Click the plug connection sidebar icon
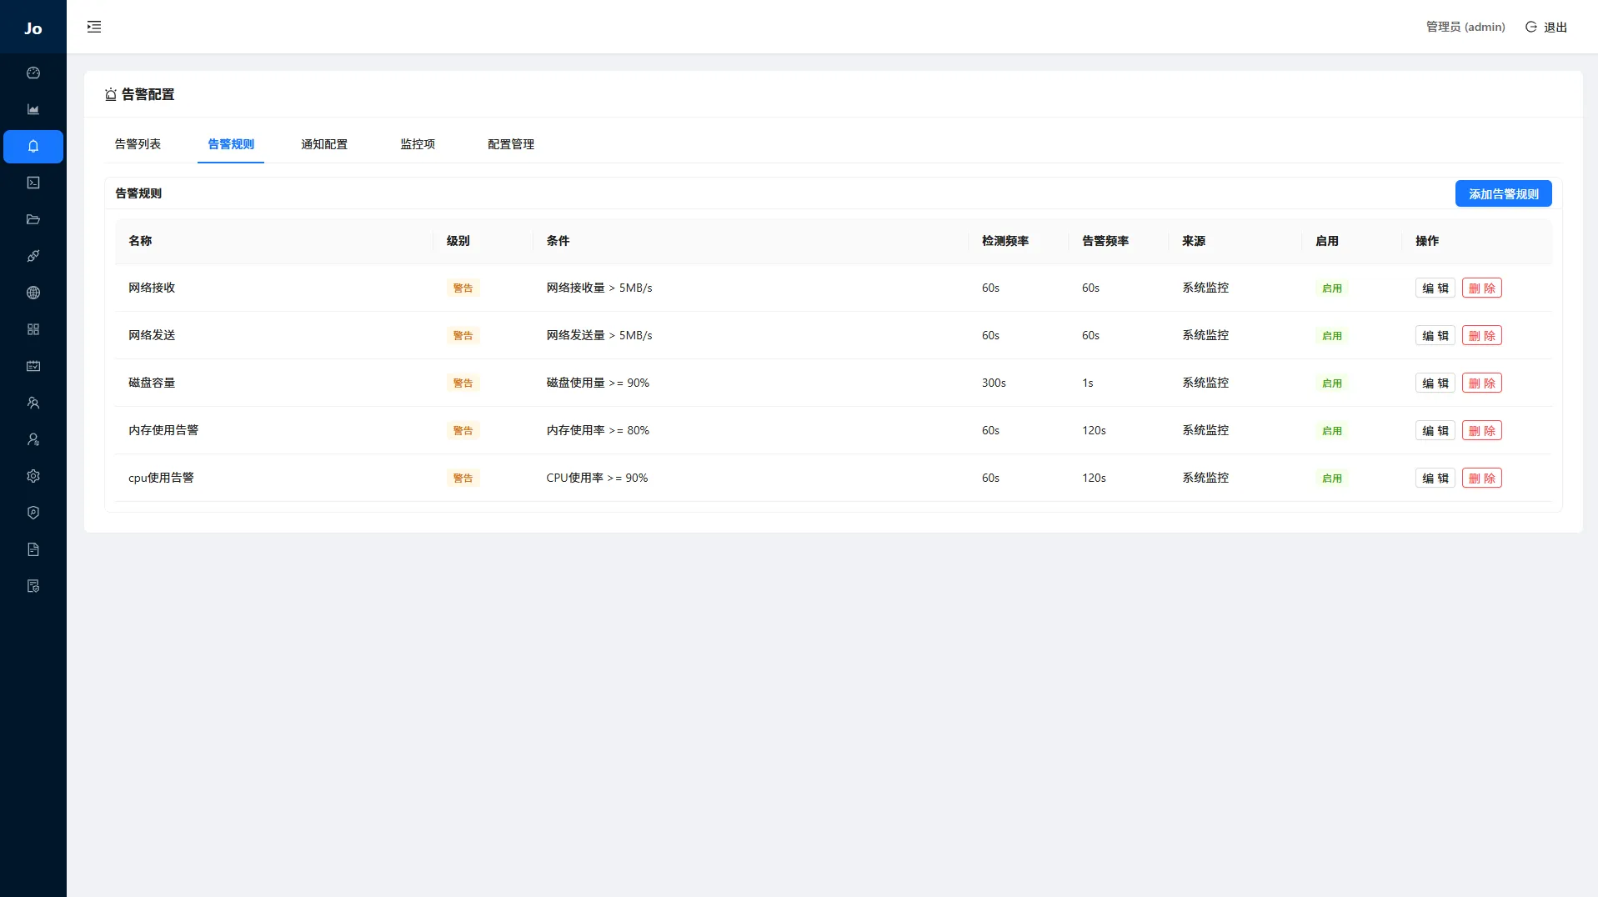The image size is (1598, 897). [x=33, y=256]
